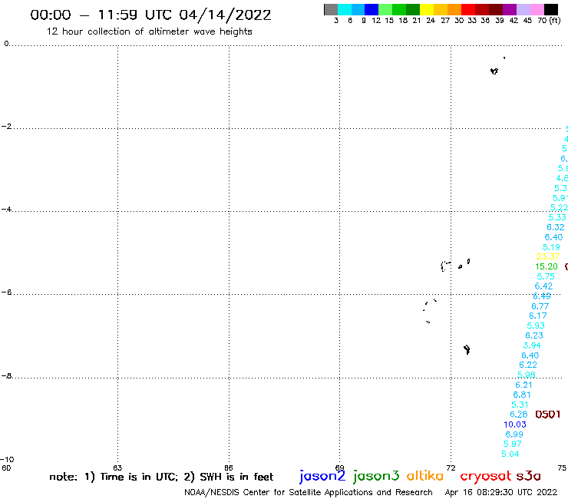Screen dimensions: 568x499
Task: Click the red 'cryosat' satellite label
Action: (x=486, y=476)
